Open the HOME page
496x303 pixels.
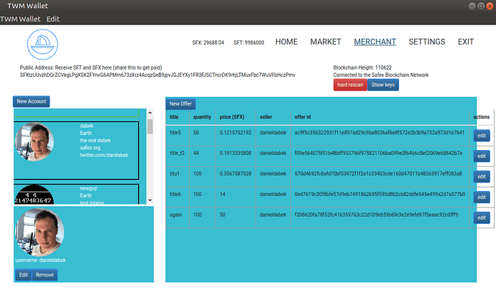(x=286, y=42)
